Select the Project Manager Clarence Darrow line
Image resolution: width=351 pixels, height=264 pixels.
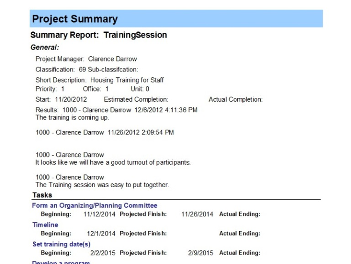pos(86,59)
